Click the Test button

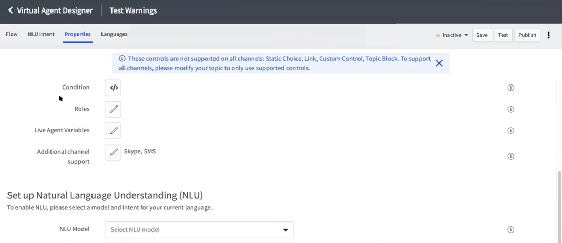tap(503, 35)
